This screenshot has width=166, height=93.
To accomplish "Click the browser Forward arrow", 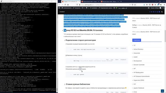I will [x=62, y=5].
